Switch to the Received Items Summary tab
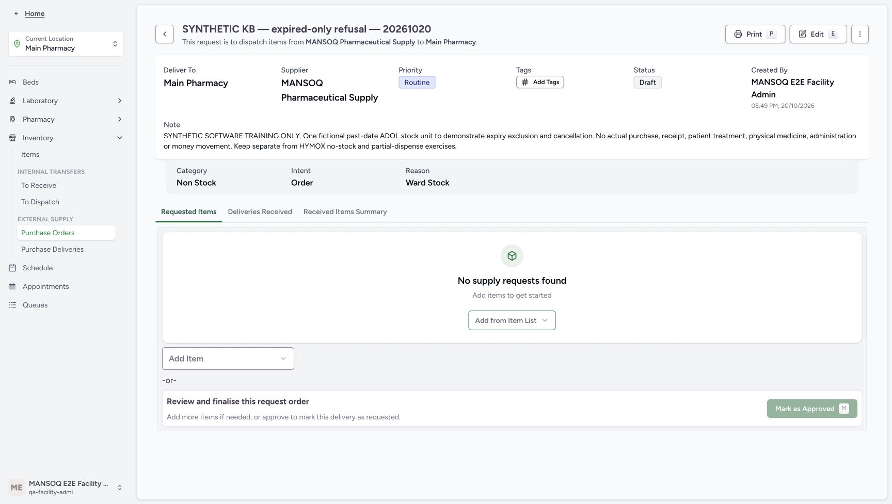Image resolution: width=892 pixels, height=504 pixels. pos(345,212)
